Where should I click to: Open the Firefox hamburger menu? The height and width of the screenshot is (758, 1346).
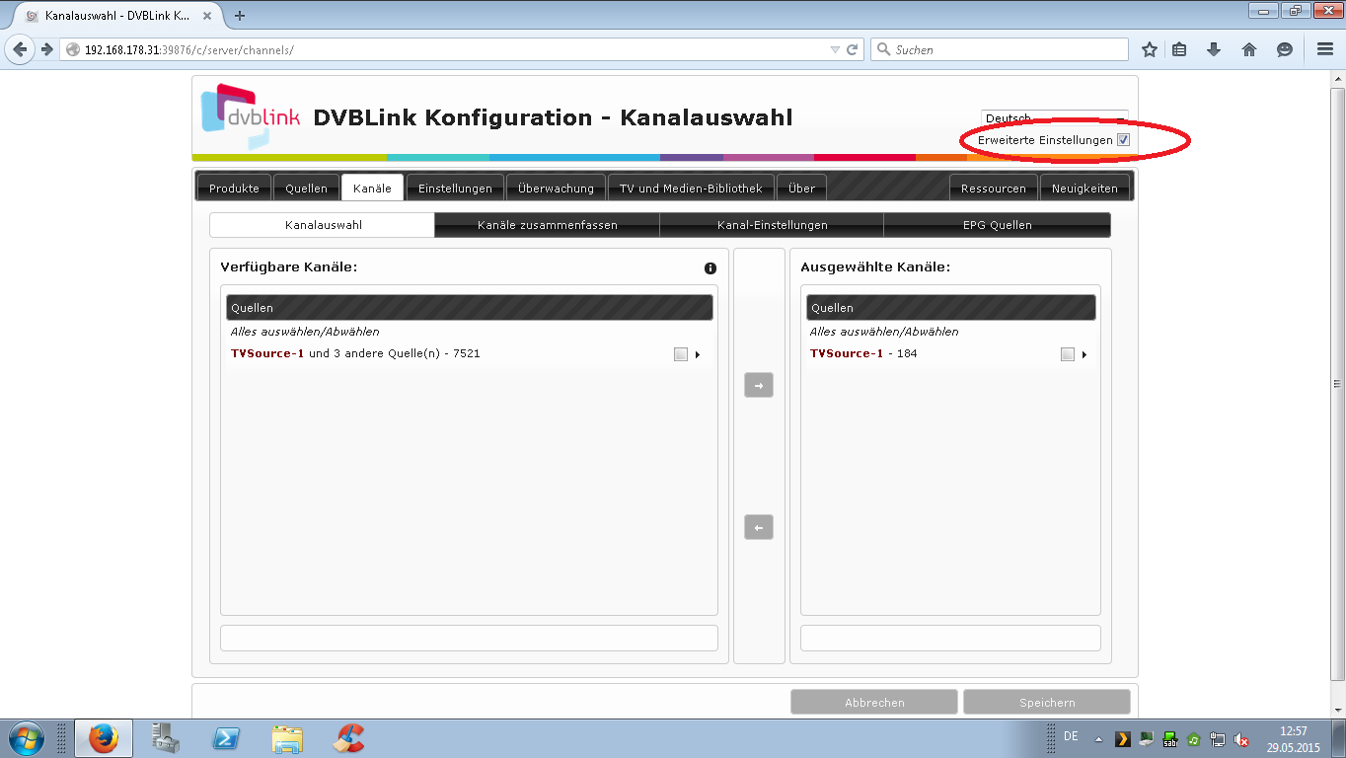(1325, 49)
